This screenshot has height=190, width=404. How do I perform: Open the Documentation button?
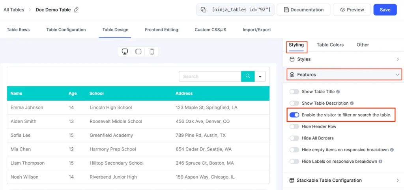click(x=303, y=10)
